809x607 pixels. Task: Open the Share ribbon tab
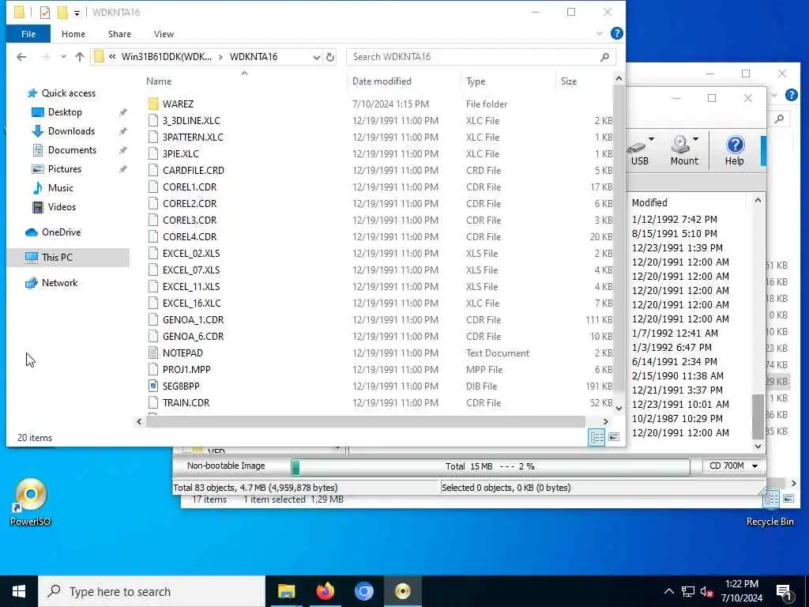[119, 34]
